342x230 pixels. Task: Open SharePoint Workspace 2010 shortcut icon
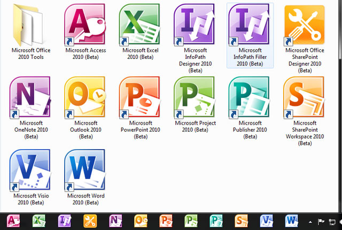click(x=304, y=97)
